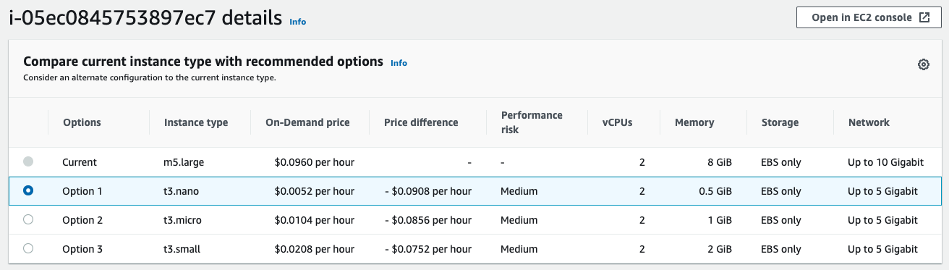Image resolution: width=949 pixels, height=270 pixels.
Task: Click the Memory column header
Action: [694, 122]
